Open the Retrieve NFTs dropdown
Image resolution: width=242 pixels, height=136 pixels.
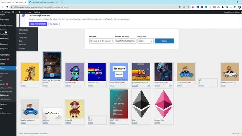pos(102,41)
